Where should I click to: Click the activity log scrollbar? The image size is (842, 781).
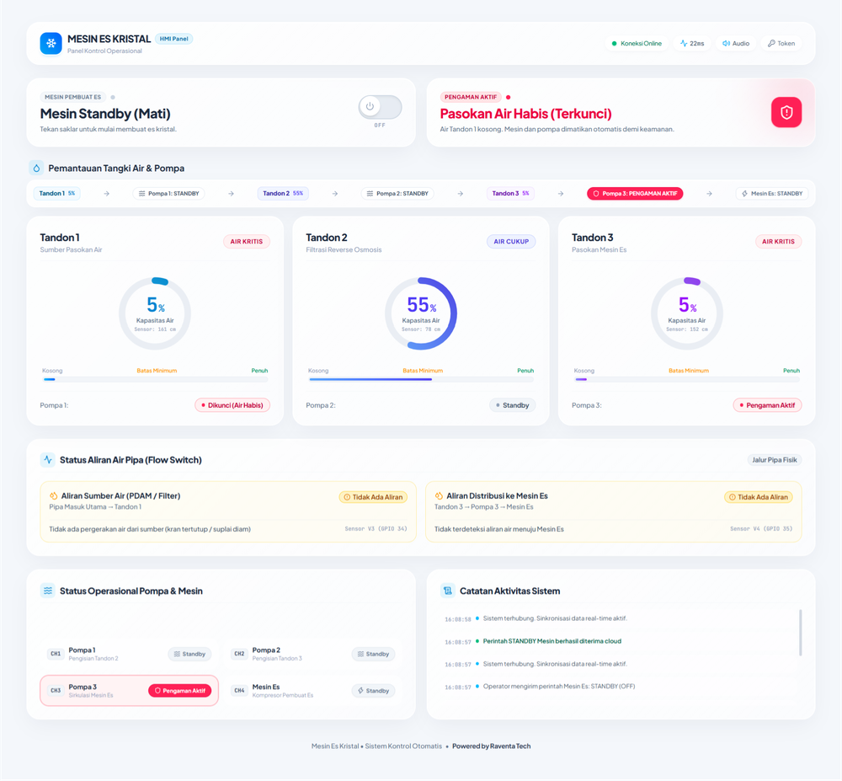(800, 633)
